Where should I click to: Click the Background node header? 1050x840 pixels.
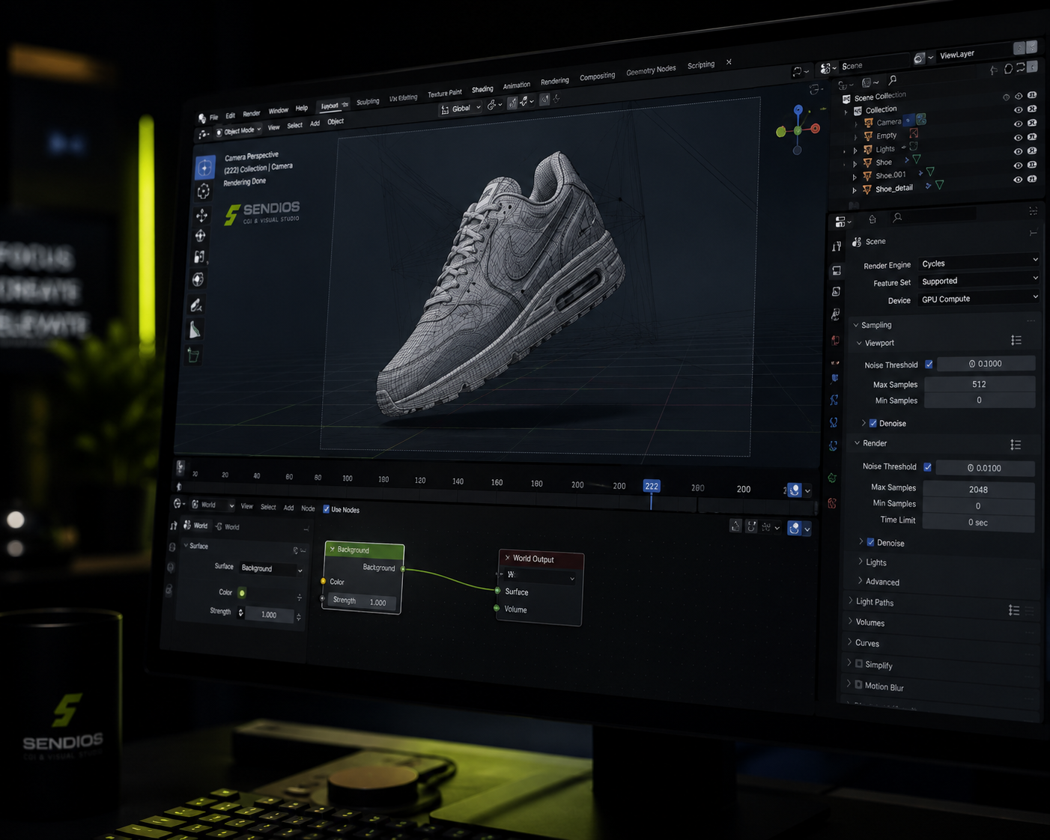click(x=365, y=550)
